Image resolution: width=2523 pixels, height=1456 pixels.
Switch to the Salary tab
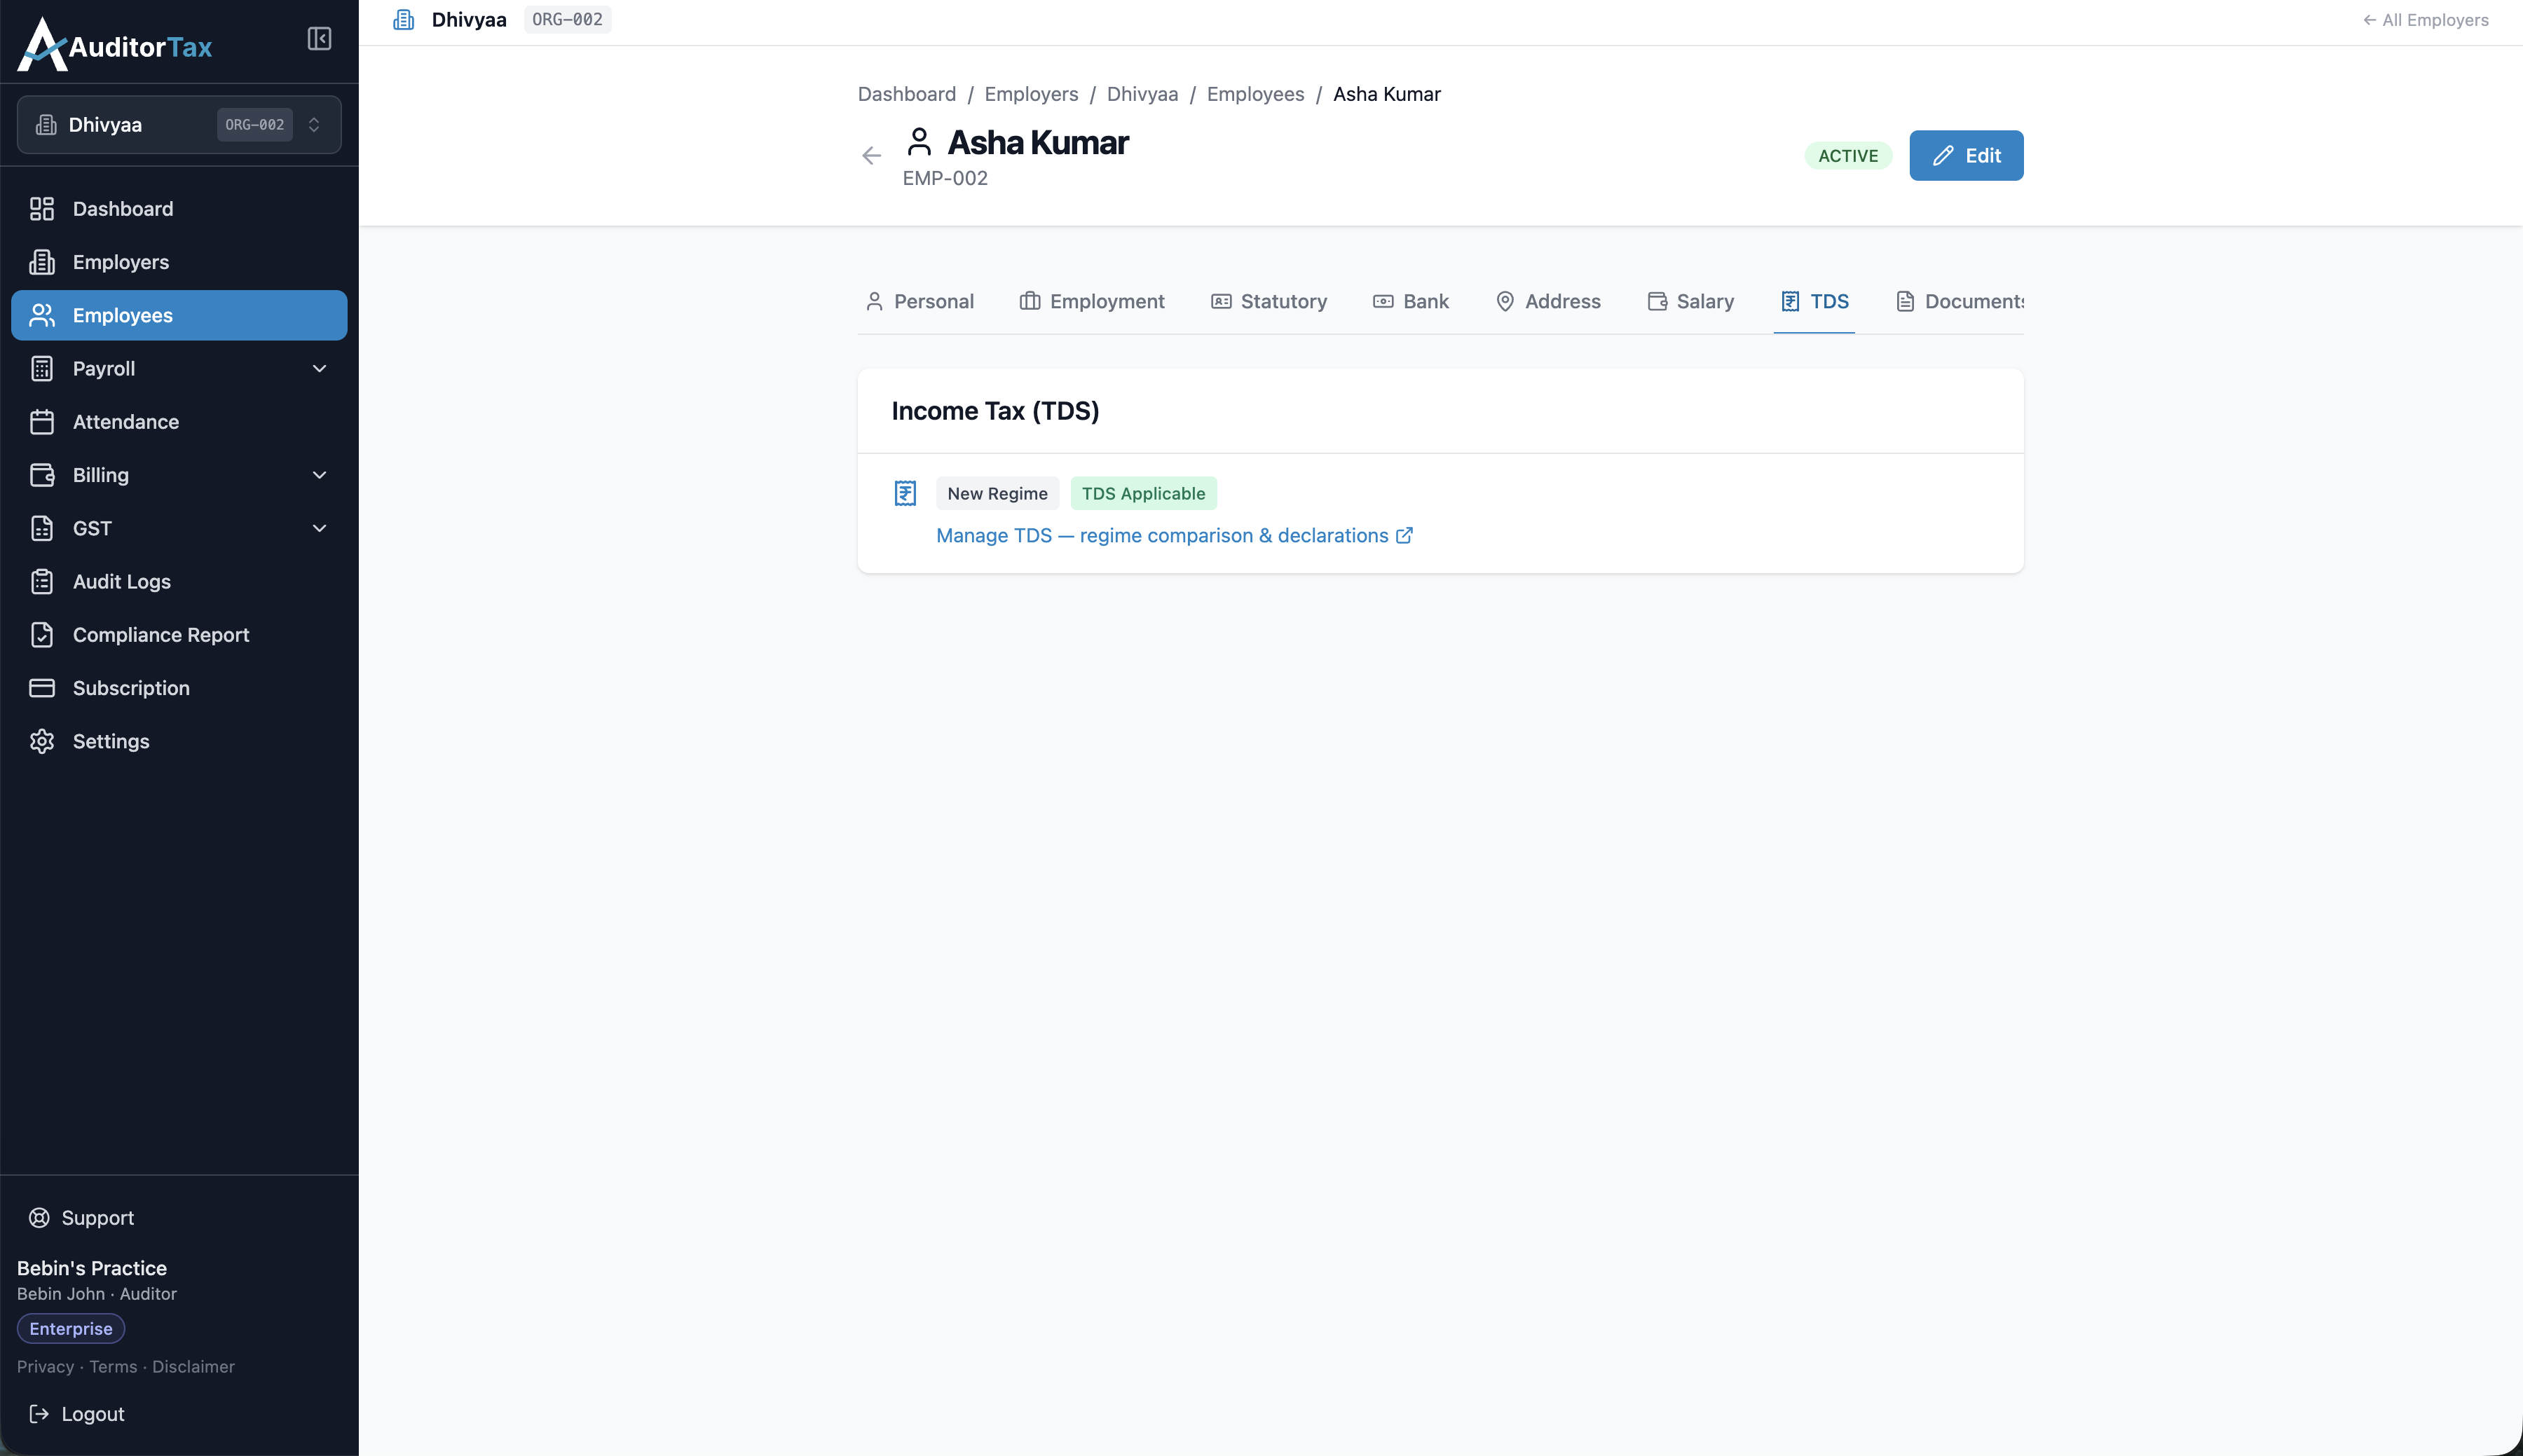1691,302
